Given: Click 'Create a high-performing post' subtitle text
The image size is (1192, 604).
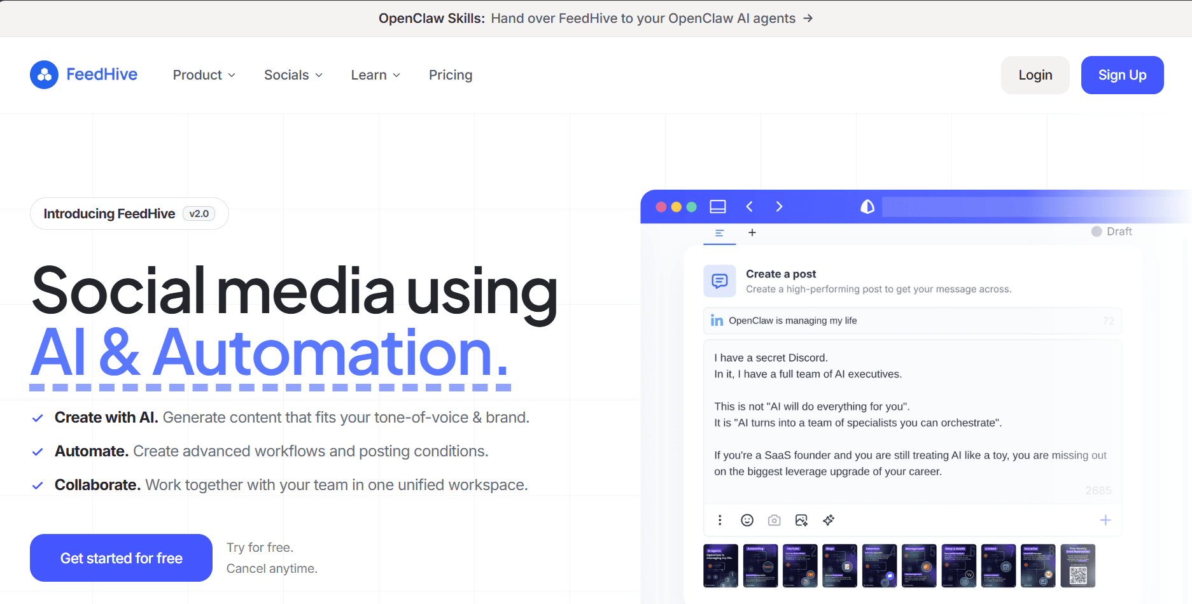Looking at the screenshot, I should coord(879,290).
